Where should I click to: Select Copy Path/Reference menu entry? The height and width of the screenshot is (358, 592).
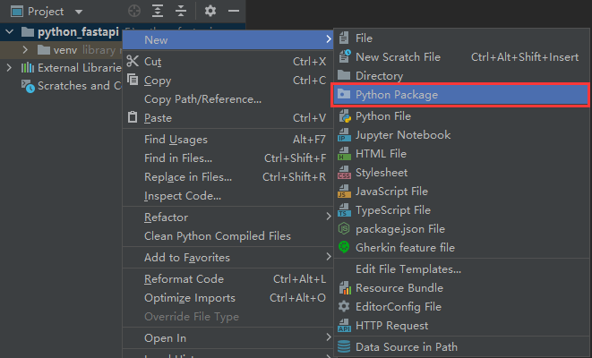tap(202, 99)
